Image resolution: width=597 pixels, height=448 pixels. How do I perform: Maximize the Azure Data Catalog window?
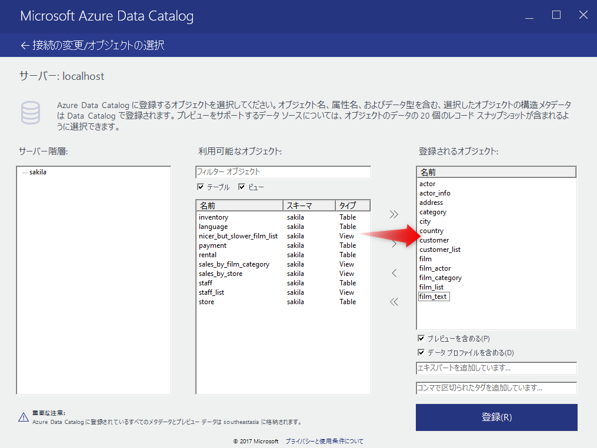[556, 15]
